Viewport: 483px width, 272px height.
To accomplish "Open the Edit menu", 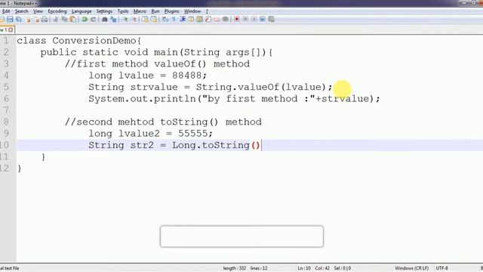I will (5, 11).
